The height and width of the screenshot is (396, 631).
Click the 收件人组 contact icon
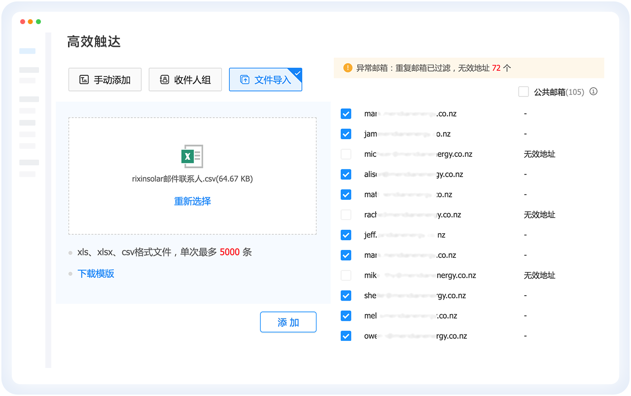coord(165,80)
